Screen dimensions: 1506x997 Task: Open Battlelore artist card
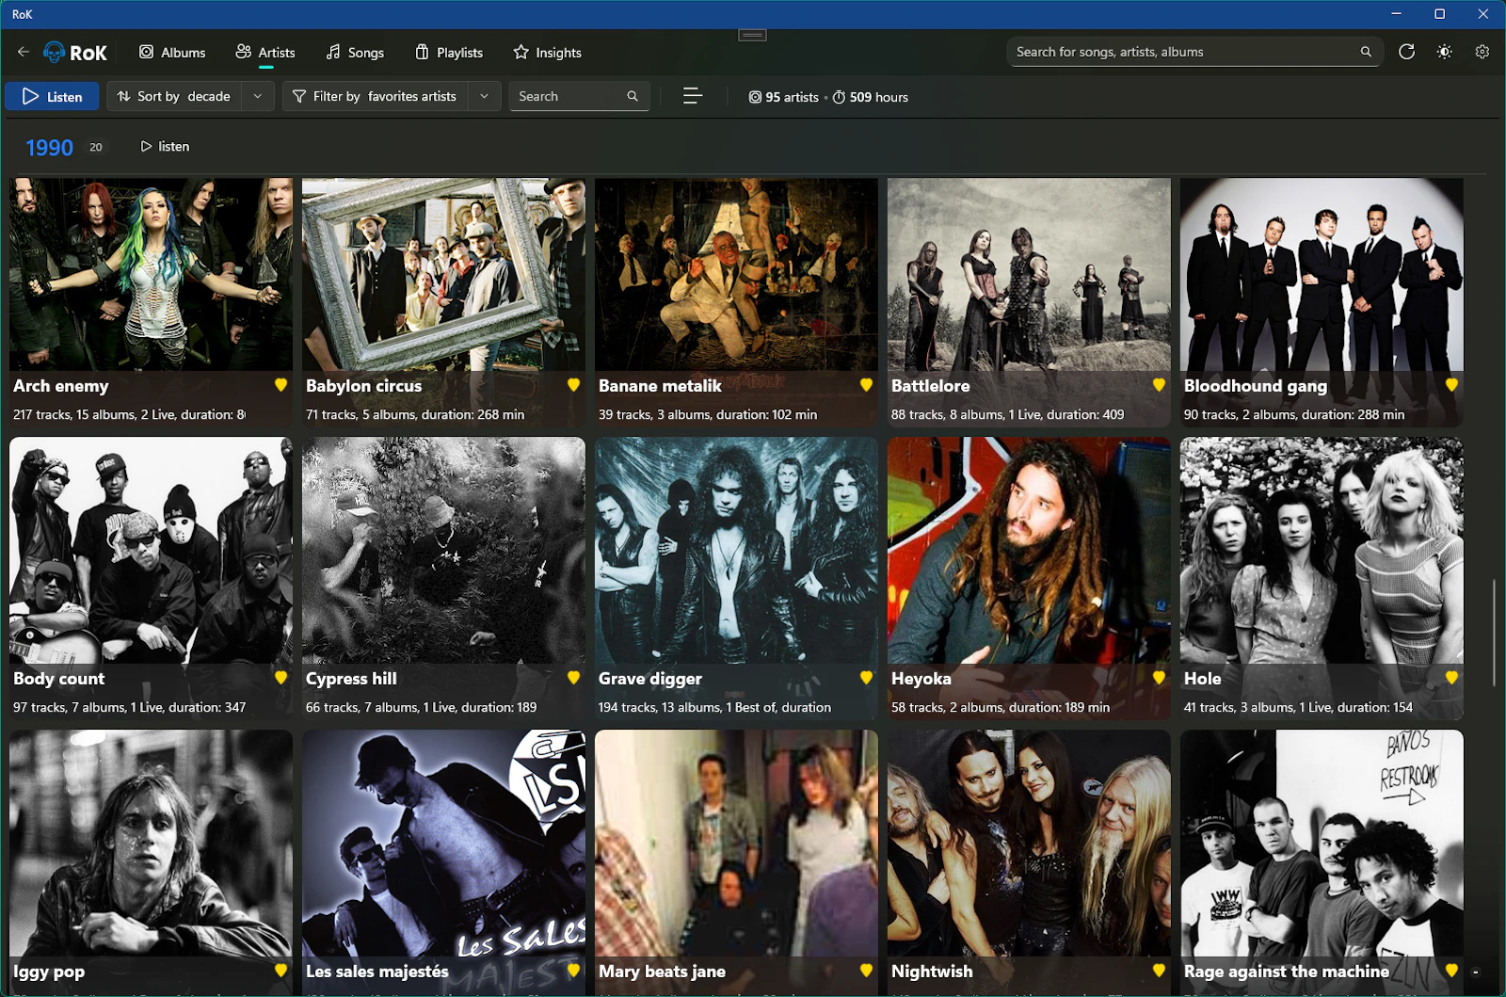point(1029,302)
